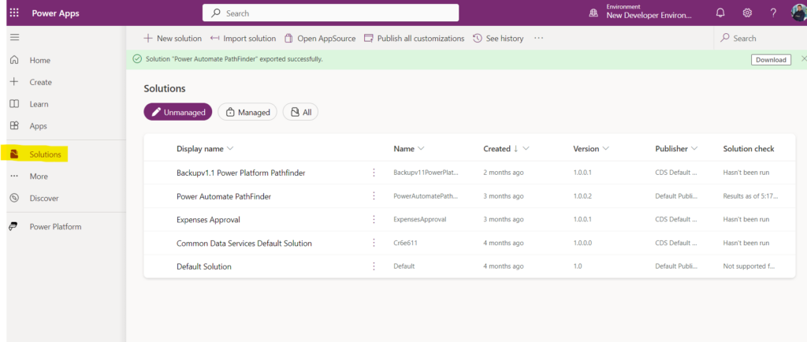Click the Download button in notification
The width and height of the screenshot is (807, 342).
click(x=770, y=59)
